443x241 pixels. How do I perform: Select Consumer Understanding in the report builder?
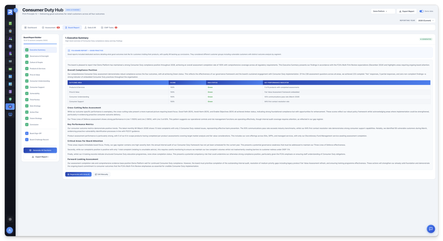coord(40,81)
